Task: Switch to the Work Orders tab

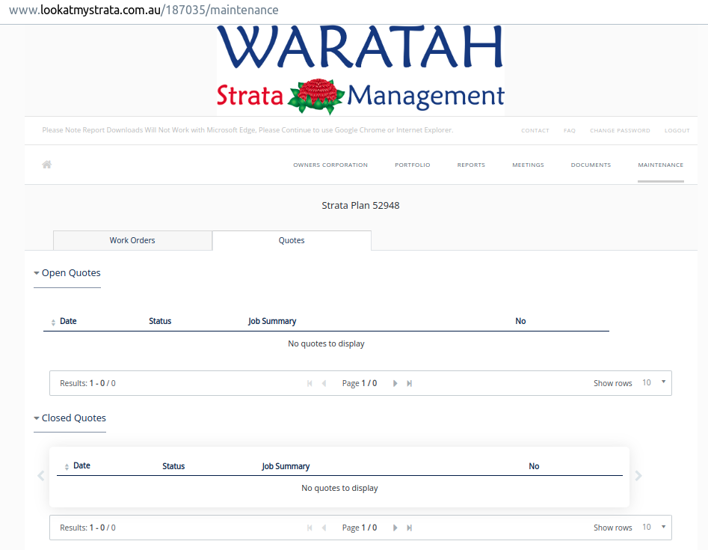Action: pos(132,240)
